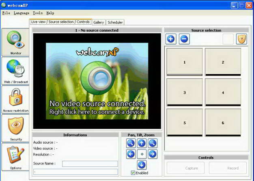Click shield icon in Source selection
Viewport: 254px width, 181px height.
click(x=241, y=39)
